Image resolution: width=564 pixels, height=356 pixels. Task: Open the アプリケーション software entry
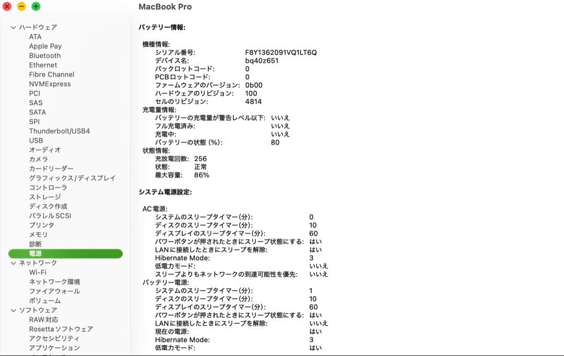[54, 348]
